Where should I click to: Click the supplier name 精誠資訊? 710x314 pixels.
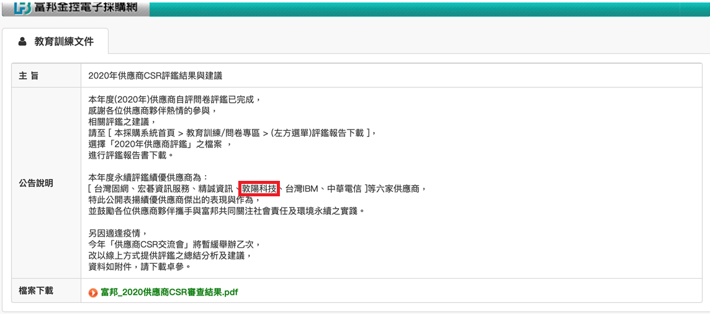pyautogui.click(x=217, y=188)
